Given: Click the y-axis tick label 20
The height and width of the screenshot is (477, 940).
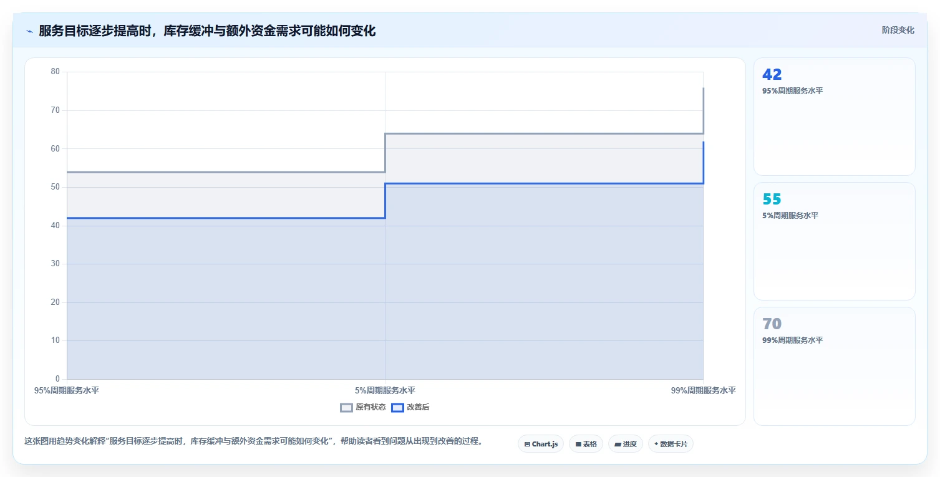Looking at the screenshot, I should point(55,302).
